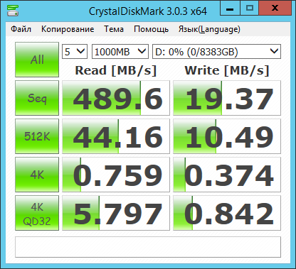
Task: Start the 512K random test
Action: 37,136
